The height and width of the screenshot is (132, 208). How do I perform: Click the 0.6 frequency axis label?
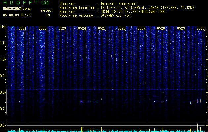3,125
